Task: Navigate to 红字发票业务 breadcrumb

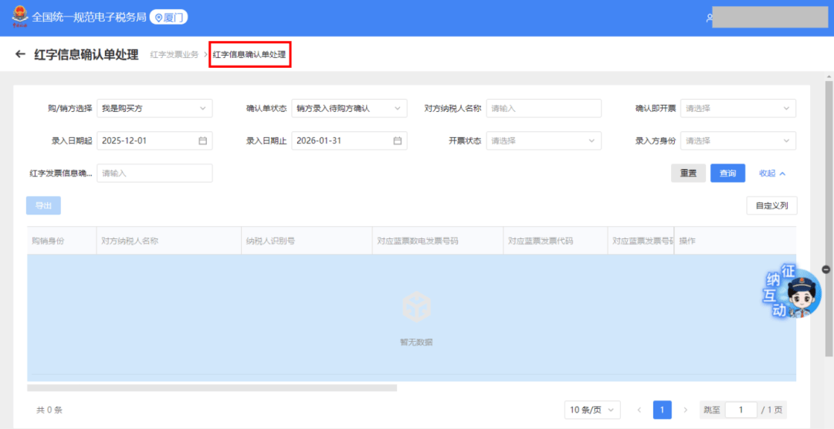Action: click(175, 55)
